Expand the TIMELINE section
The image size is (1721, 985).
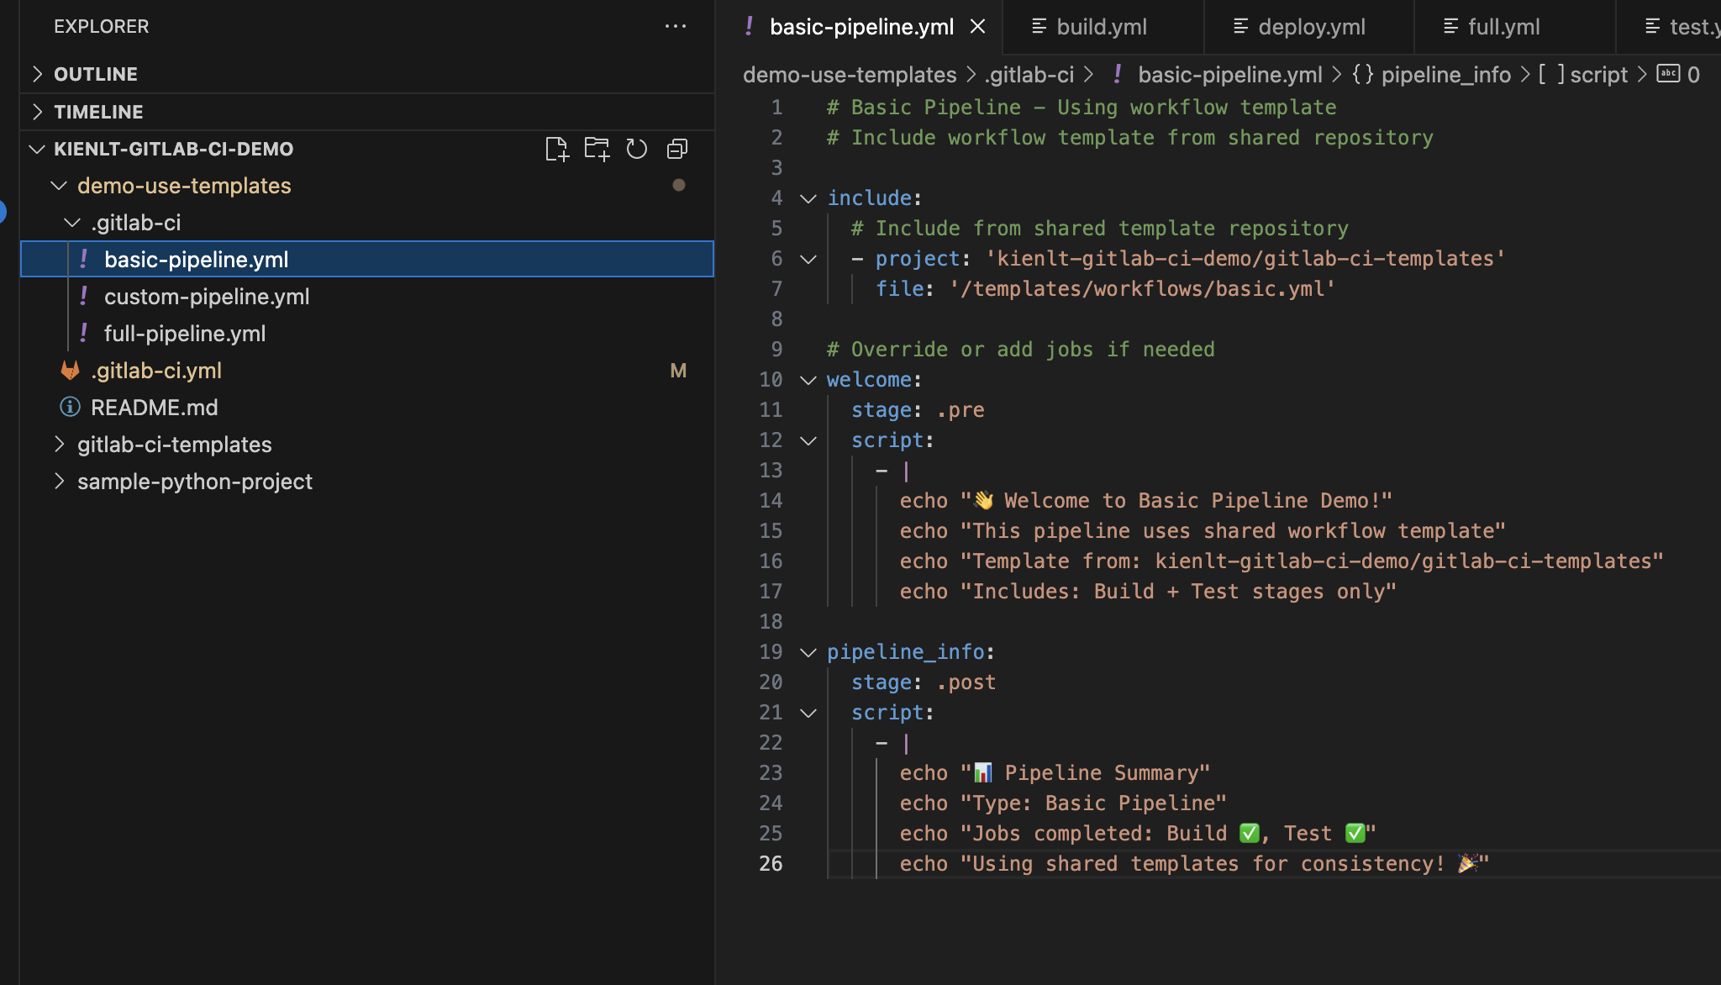click(x=37, y=111)
